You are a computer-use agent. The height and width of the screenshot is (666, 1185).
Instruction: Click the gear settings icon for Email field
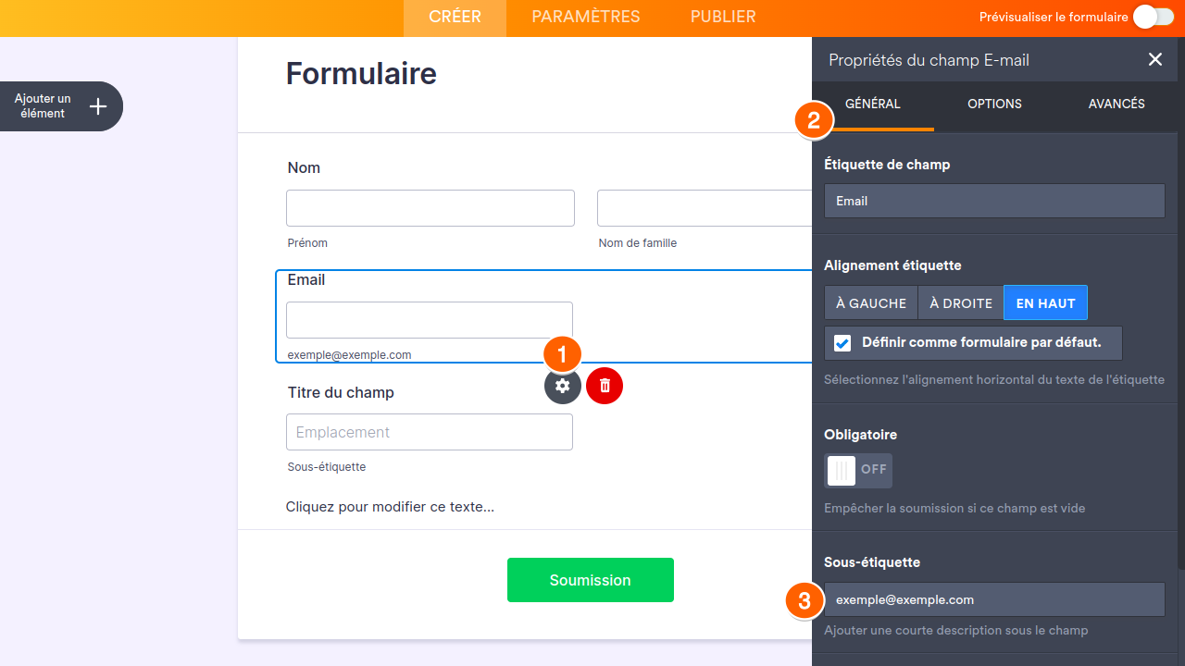(x=563, y=386)
